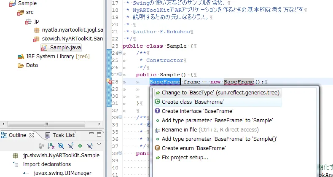This screenshot has height=177, width=333.
Task: Toggle Hide Non-Public Members green circle
Action: 80,146
